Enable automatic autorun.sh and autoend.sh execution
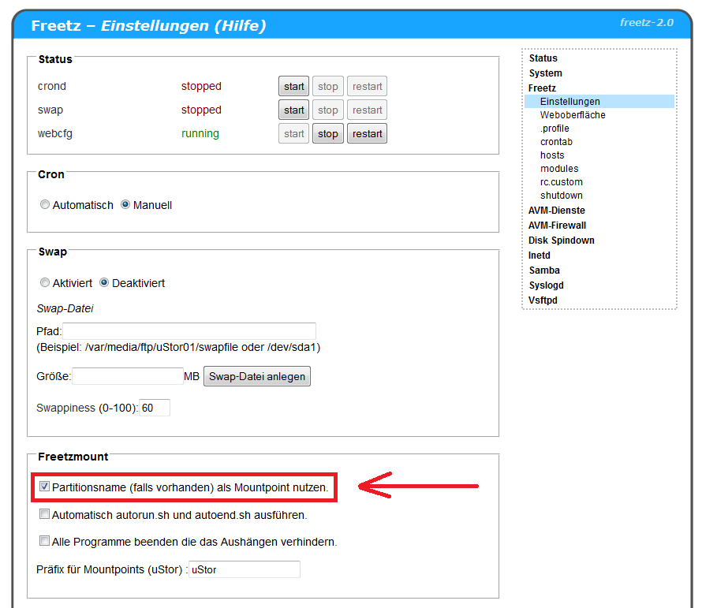The height and width of the screenshot is (608, 702). [45, 515]
